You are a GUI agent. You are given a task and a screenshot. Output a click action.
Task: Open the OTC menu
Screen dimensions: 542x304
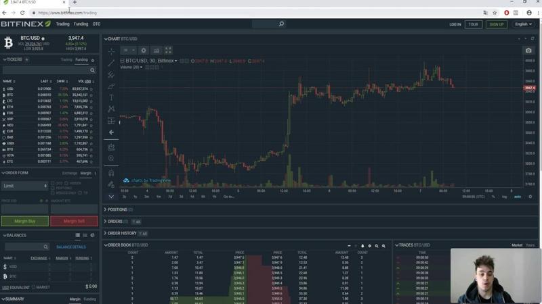coord(96,24)
